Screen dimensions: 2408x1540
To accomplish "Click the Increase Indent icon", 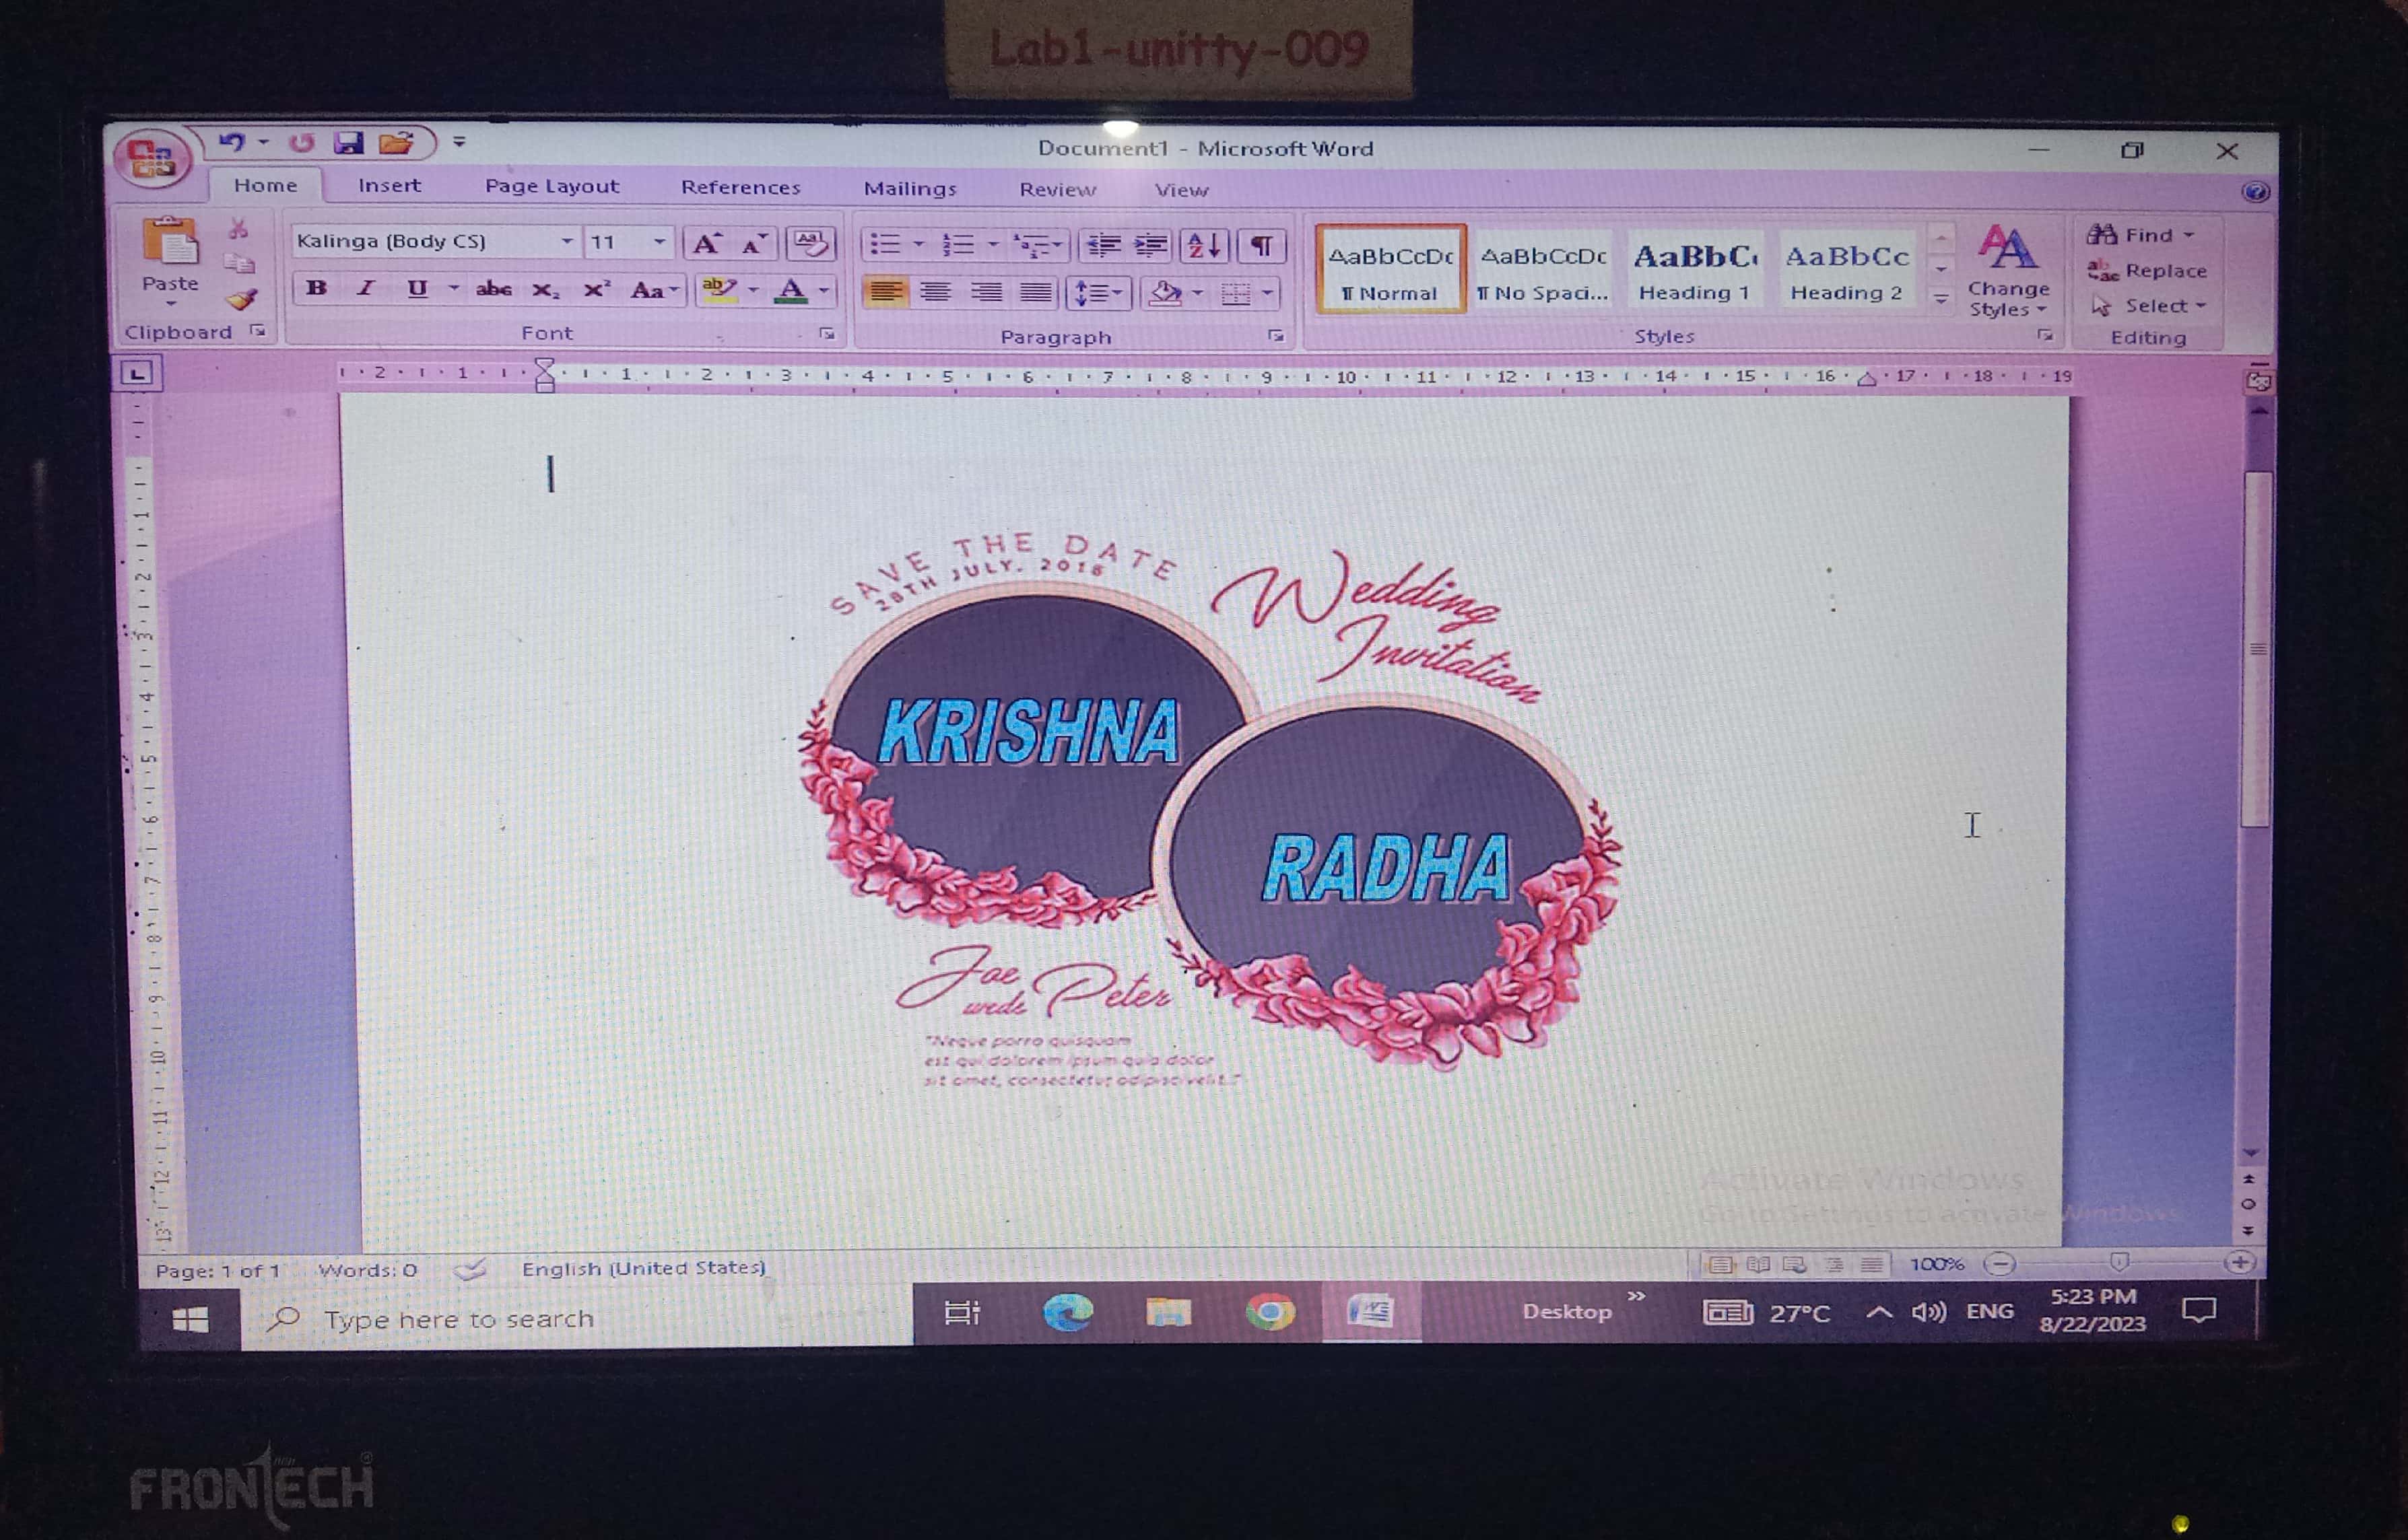I will [1151, 245].
